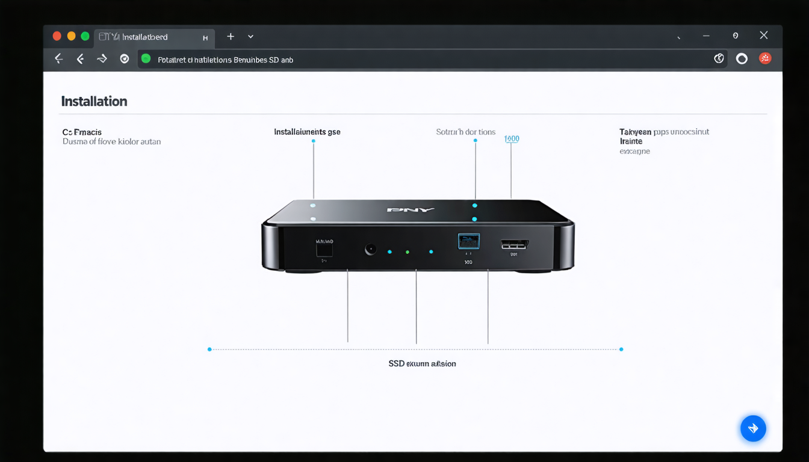Image resolution: width=809 pixels, height=462 pixels.
Task: Click the globe icon right of the address bar
Action: pos(719,58)
